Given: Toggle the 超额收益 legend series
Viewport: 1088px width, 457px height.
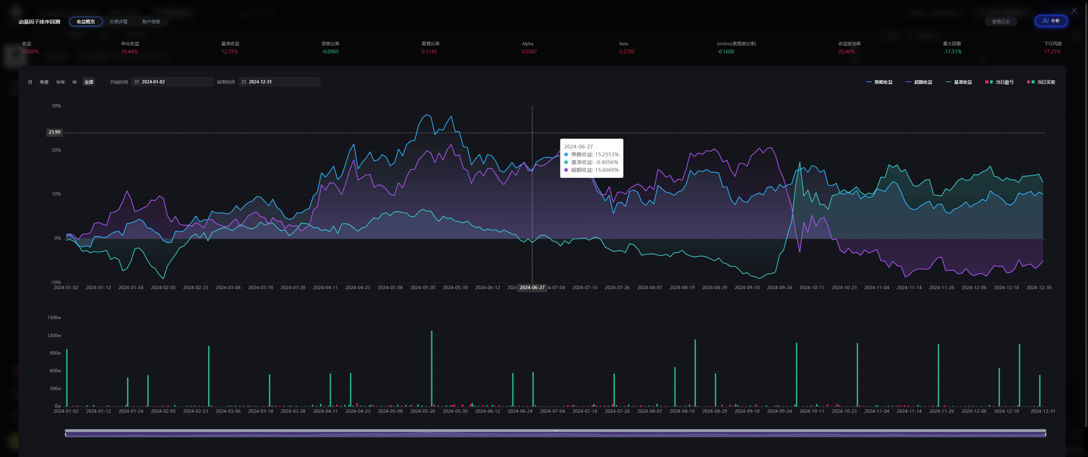Looking at the screenshot, I should coord(919,82).
